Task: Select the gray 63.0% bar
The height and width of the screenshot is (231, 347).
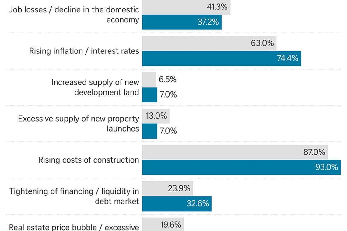Action: (209, 43)
